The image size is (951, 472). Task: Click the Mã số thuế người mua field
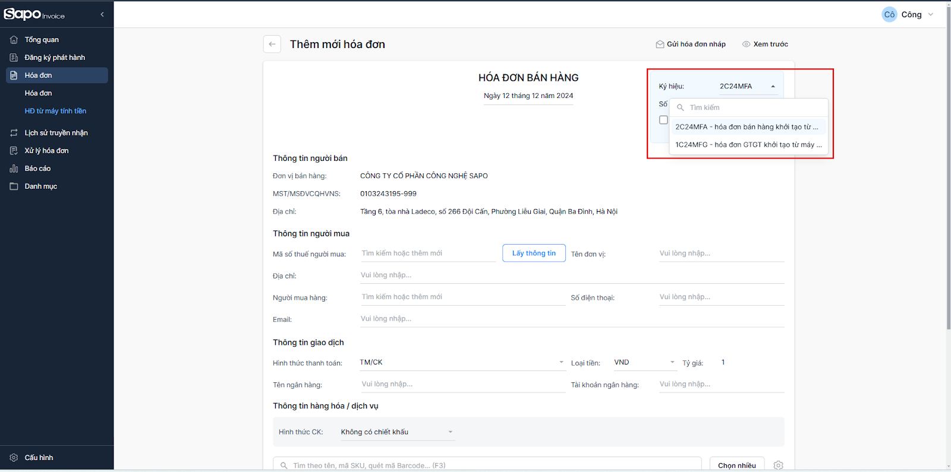428,254
